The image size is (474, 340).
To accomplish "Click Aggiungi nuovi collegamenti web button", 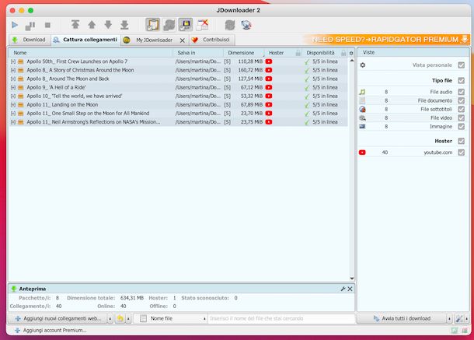I will click(x=58, y=318).
